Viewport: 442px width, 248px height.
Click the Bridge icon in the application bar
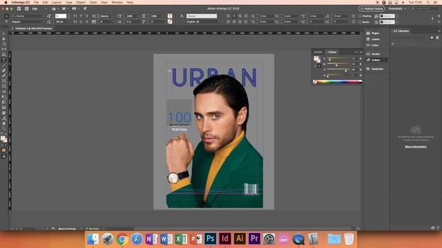click(x=19, y=9)
